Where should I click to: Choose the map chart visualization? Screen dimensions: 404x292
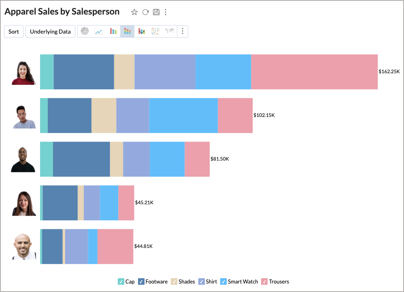tap(169, 31)
